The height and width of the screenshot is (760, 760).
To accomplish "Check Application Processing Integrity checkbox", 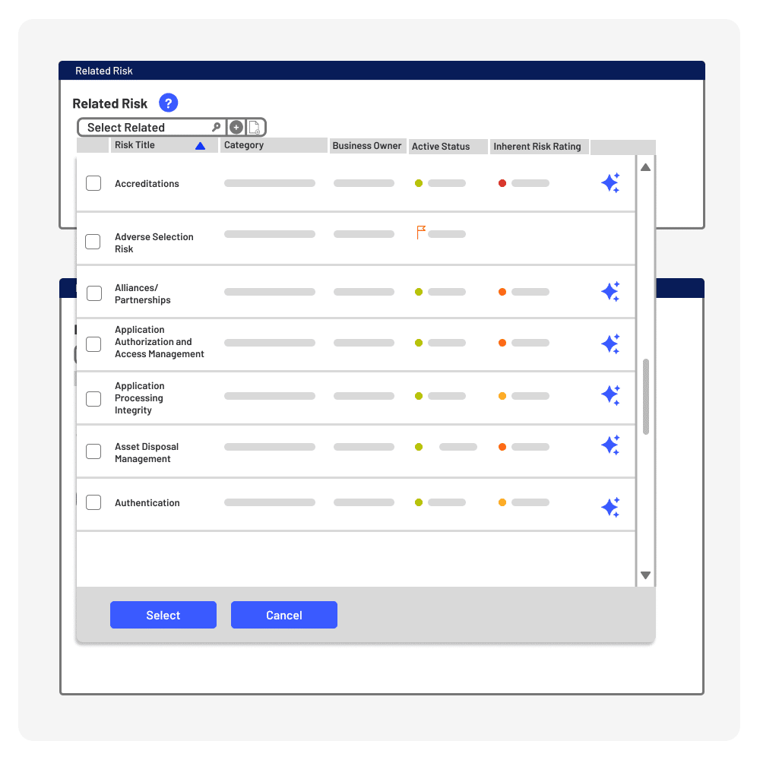I will 93,399.
